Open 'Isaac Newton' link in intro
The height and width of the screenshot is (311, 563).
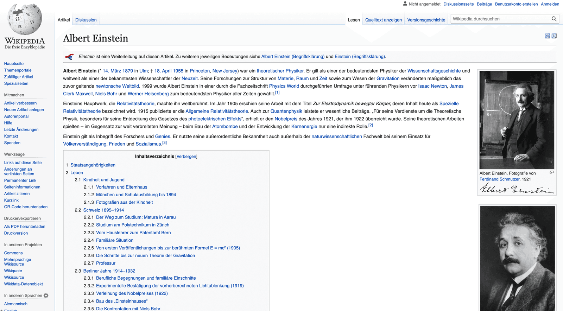click(432, 86)
